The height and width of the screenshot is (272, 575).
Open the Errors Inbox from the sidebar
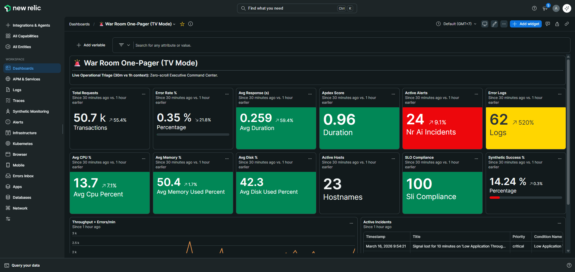click(23, 176)
